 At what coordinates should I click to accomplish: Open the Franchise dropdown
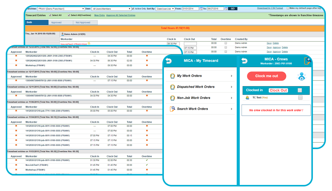(x=61, y=9)
